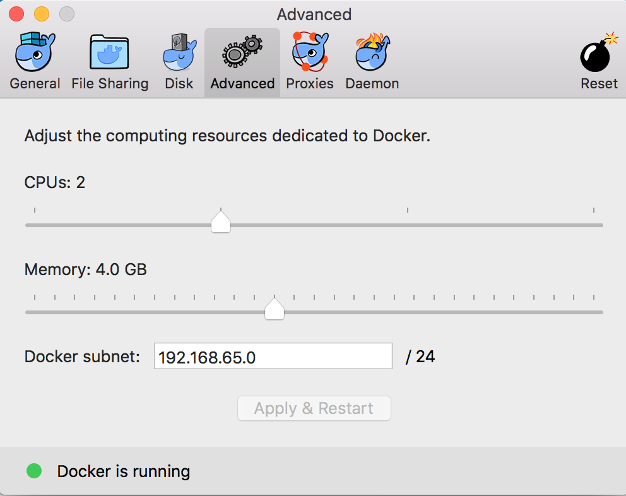Click the yellow minimize window button
Screen dimensions: 626x496
click(42, 14)
